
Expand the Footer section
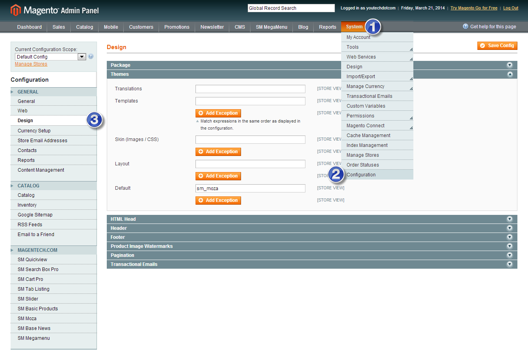click(312, 237)
